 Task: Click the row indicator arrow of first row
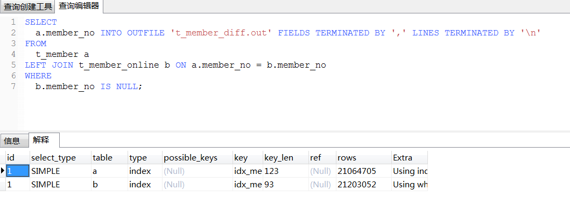point(3,171)
